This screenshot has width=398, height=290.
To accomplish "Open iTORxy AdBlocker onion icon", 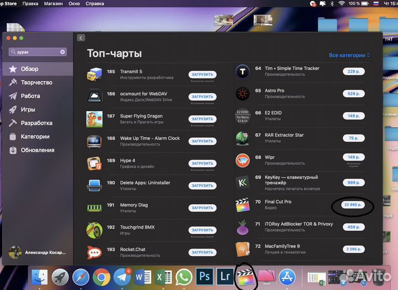I will [x=243, y=227].
